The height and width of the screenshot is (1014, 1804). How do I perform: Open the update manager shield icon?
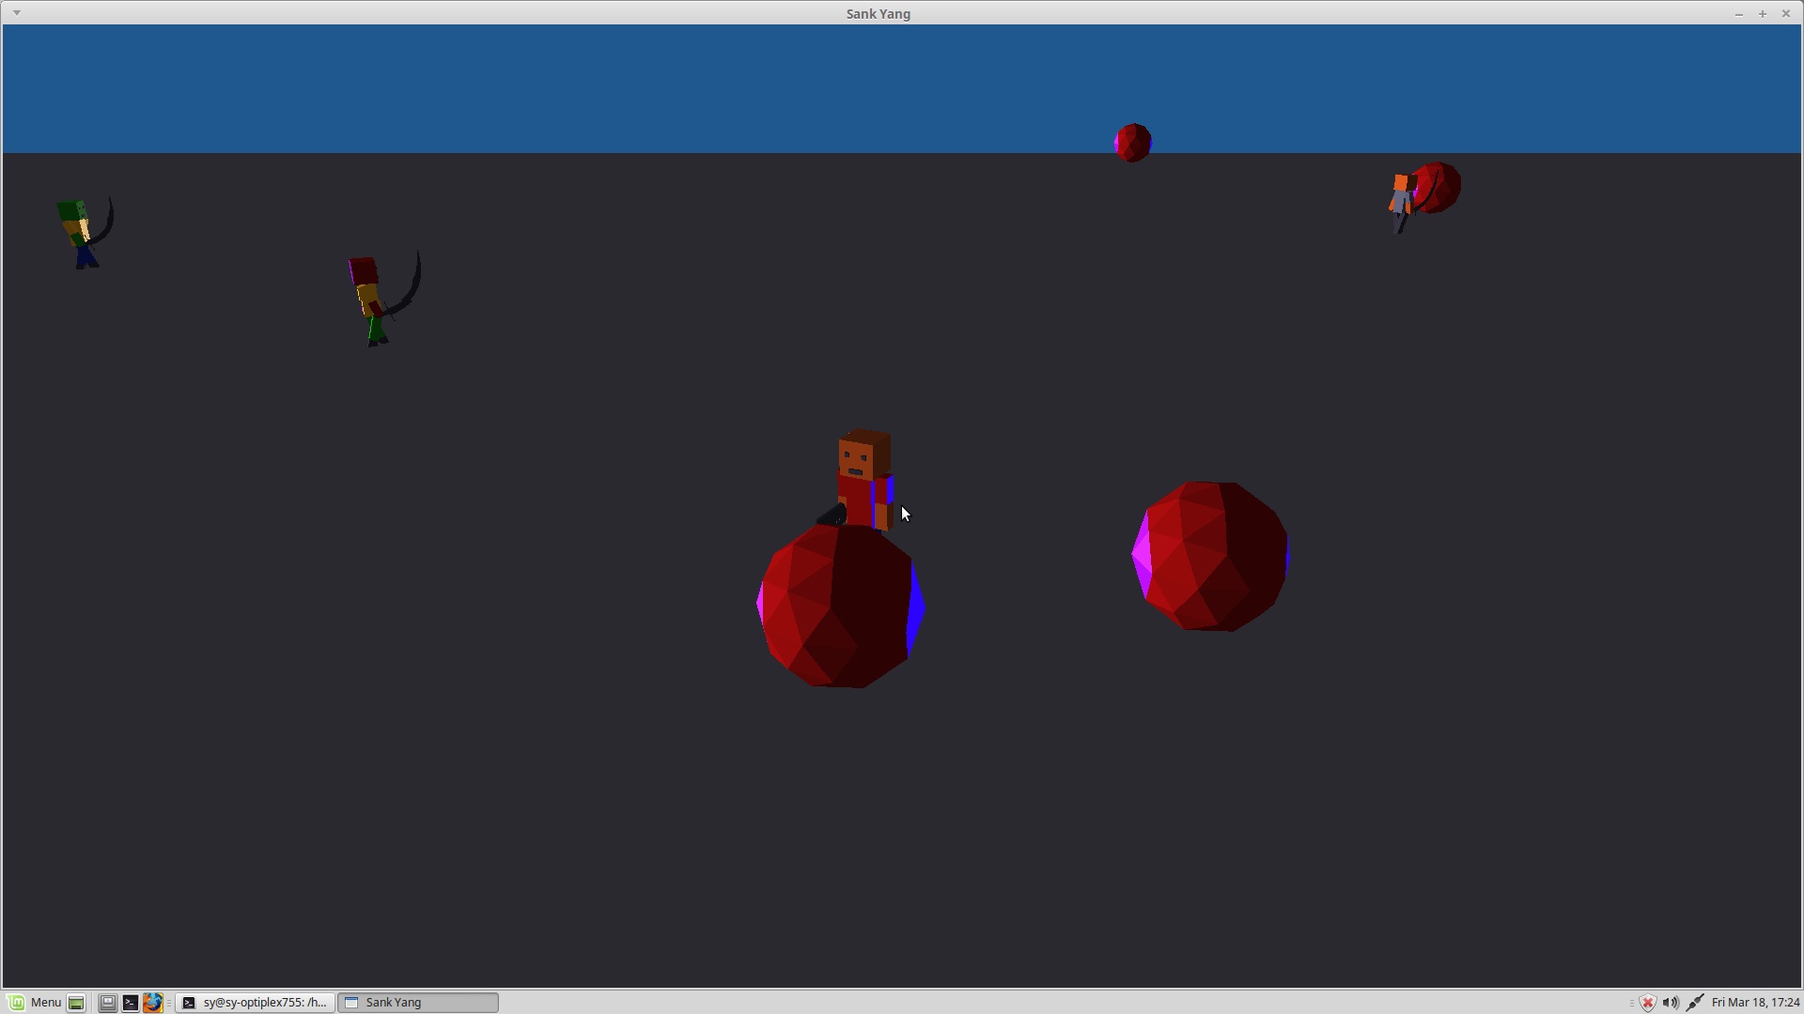(x=1648, y=1003)
